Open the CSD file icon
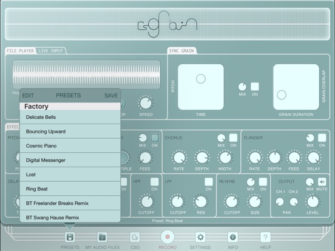The image size is (335, 251). pos(135,237)
